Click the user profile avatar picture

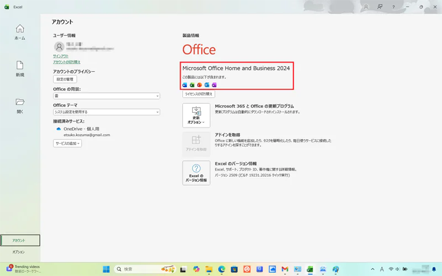[59, 46]
